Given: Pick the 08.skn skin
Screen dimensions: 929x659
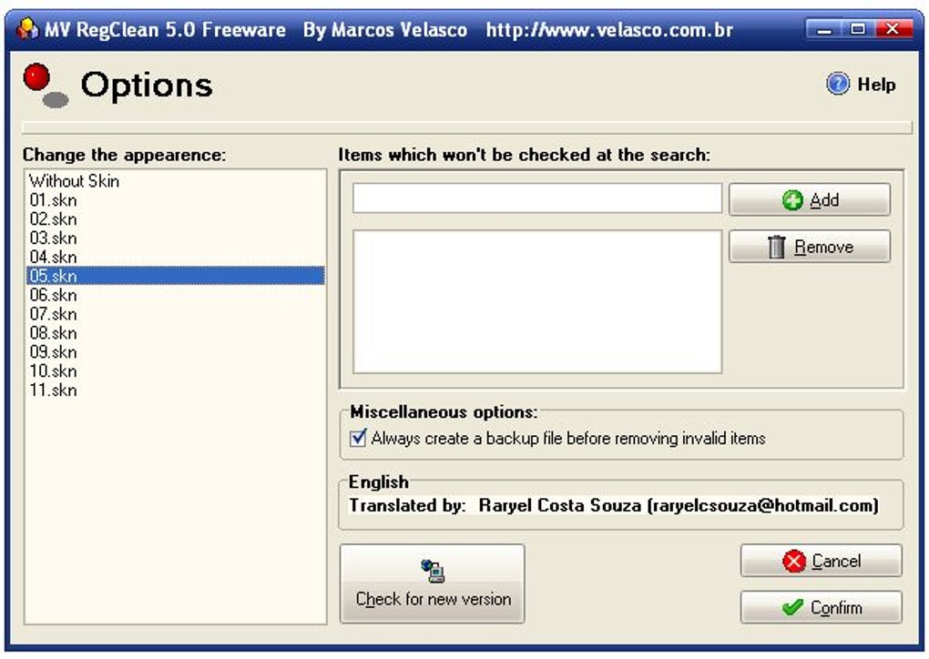Looking at the screenshot, I should click(x=176, y=333).
